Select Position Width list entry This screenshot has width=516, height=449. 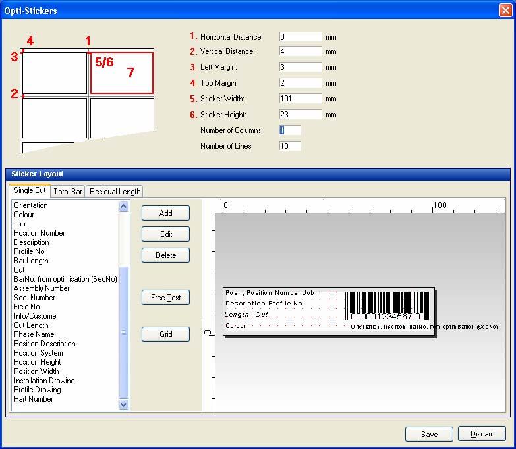pos(36,371)
